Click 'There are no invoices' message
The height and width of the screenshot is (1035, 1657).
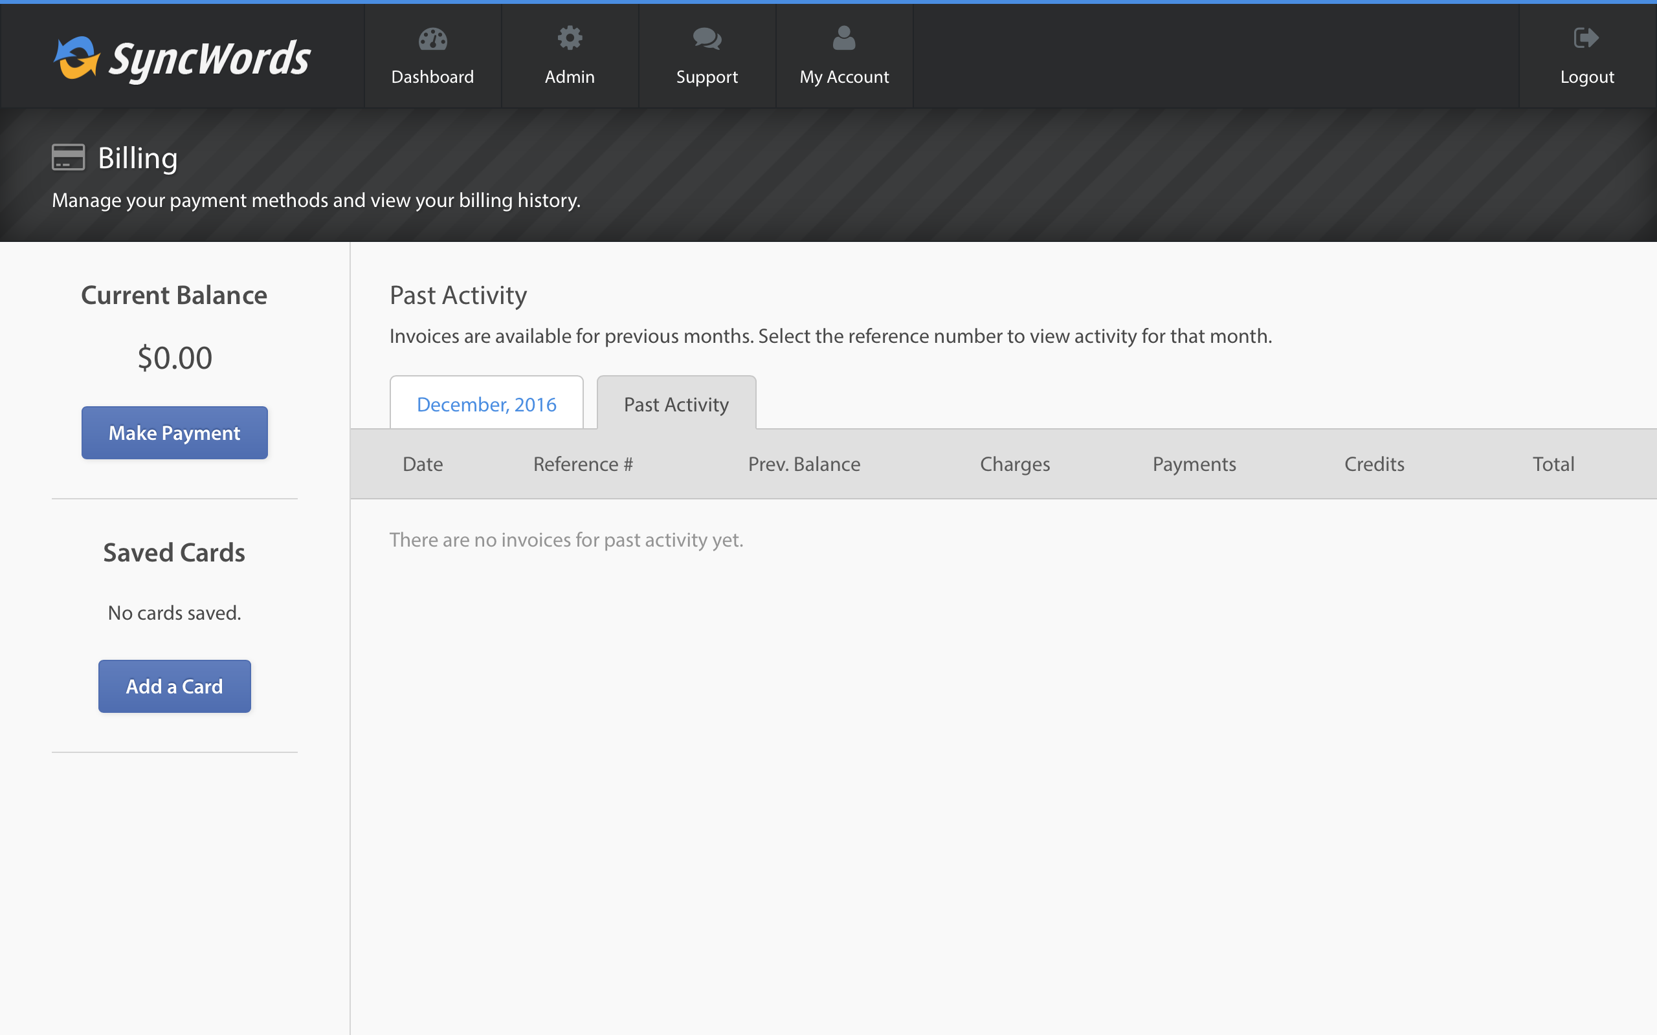(566, 540)
